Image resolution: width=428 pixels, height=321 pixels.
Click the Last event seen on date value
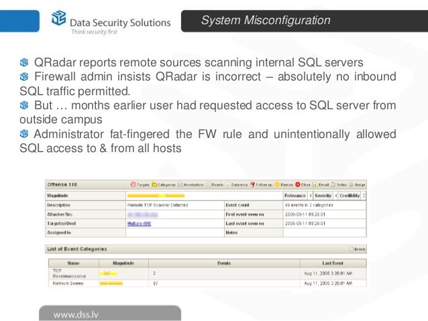click(305, 223)
